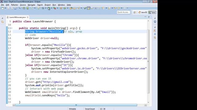Open the New wizard dropdown arrow
Screen dimensions: 197x110
pyautogui.click(x=6, y=8)
